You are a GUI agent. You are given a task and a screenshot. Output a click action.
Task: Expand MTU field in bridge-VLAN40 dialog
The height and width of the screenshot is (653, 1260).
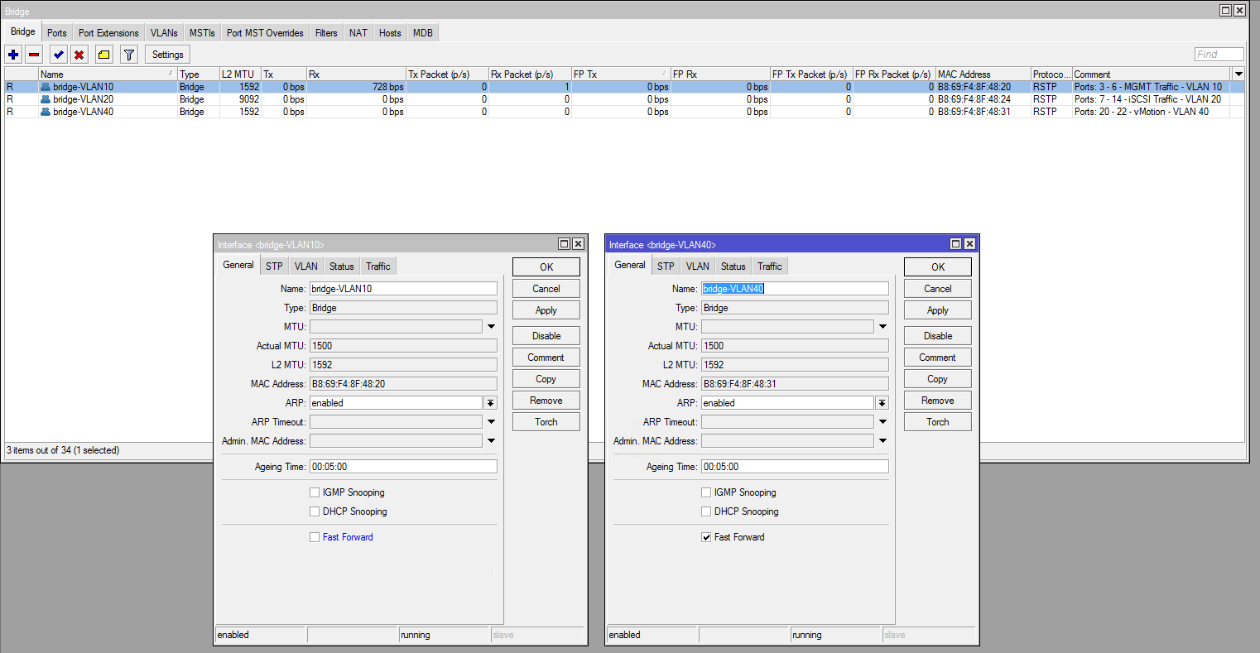(882, 327)
